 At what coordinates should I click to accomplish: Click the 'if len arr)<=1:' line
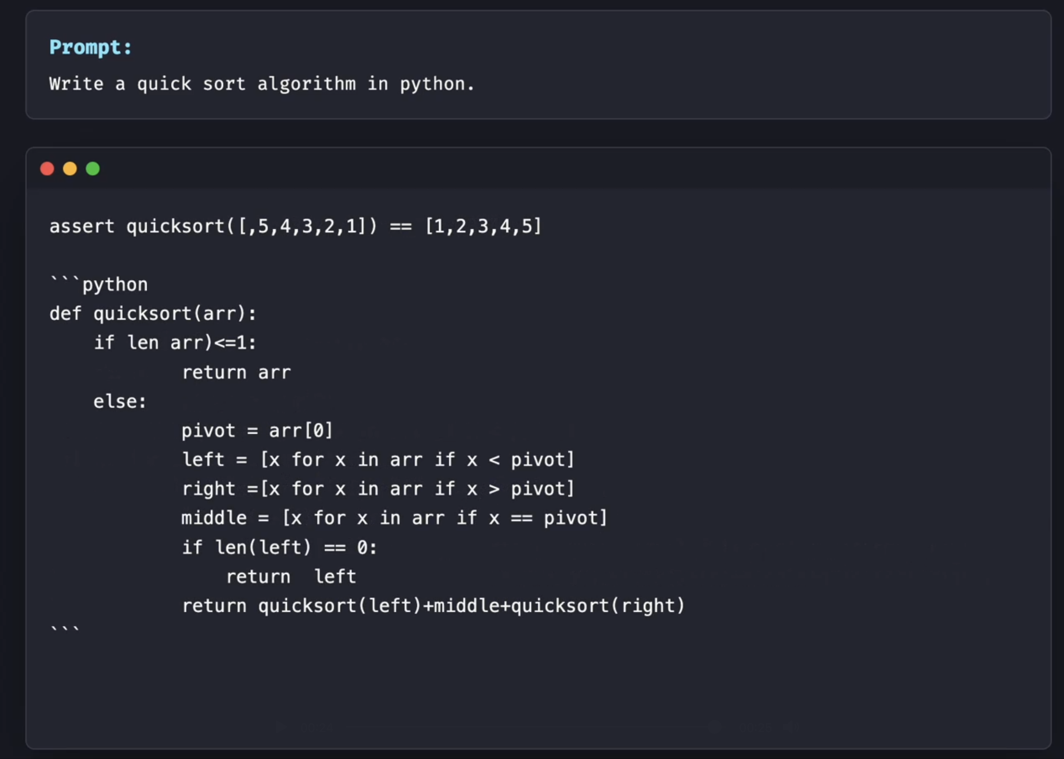click(175, 343)
